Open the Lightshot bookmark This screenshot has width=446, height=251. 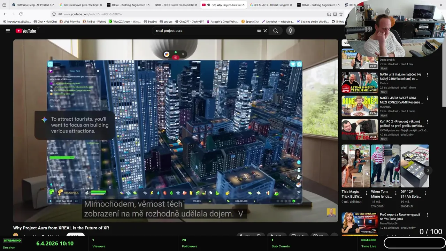pyautogui.click(x=278, y=22)
